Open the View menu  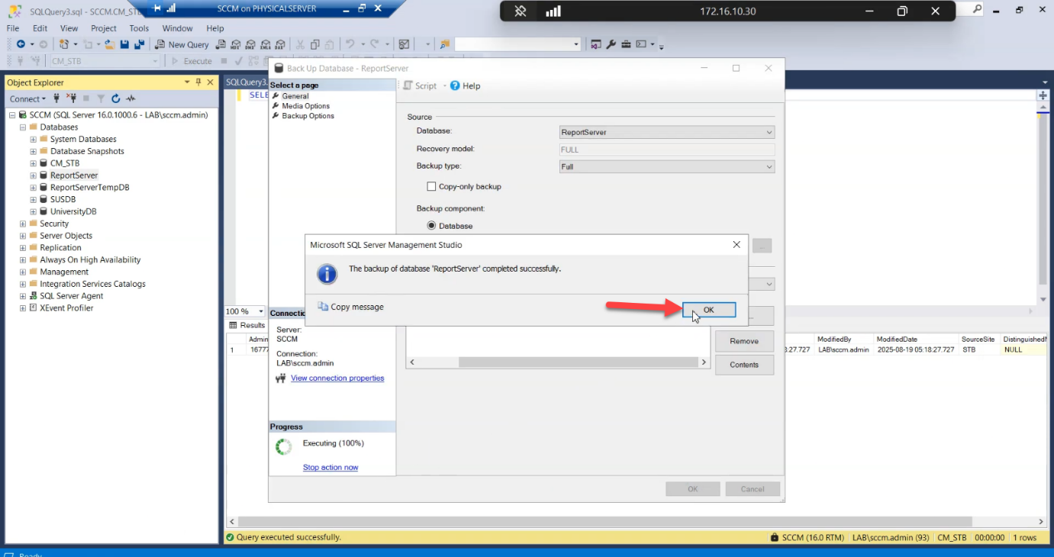click(69, 28)
